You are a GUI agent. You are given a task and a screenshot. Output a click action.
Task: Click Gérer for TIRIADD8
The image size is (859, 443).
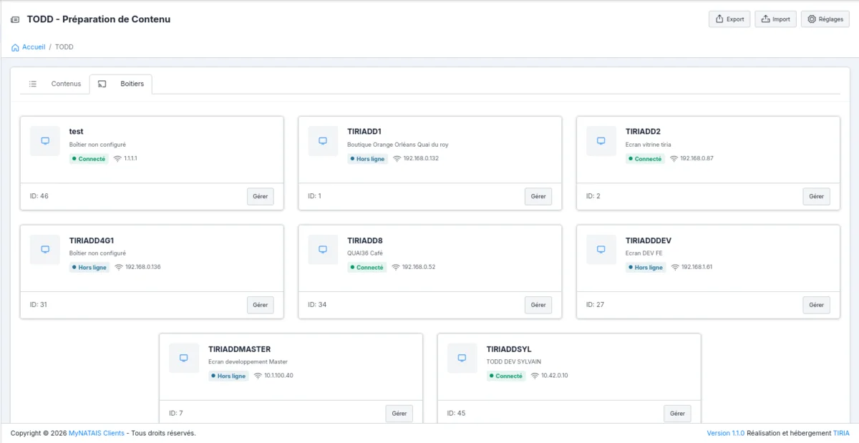[x=538, y=305]
